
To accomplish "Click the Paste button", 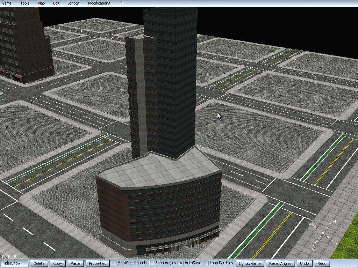I will 76,263.
